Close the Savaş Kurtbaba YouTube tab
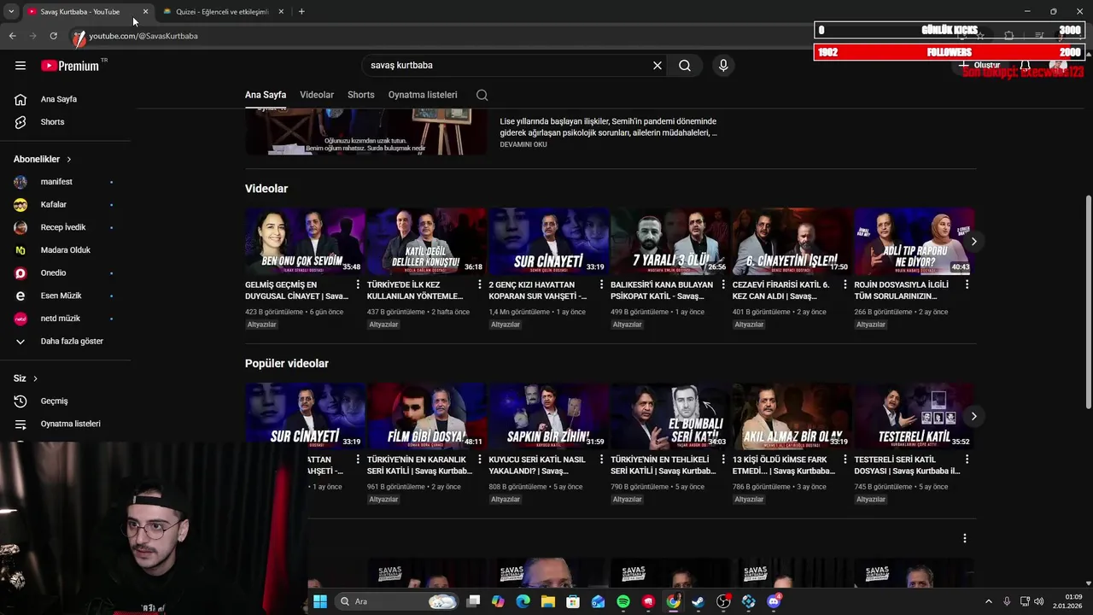This screenshot has height=615, width=1093. tap(145, 11)
